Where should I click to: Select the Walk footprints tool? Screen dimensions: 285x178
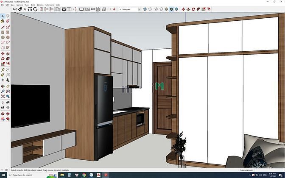click(x=3, y=108)
